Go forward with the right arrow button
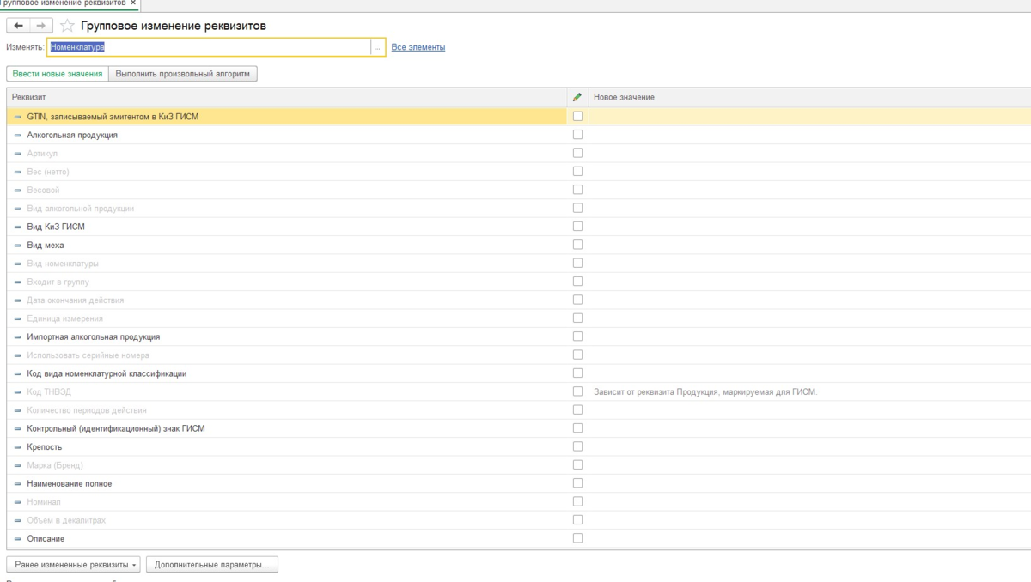This screenshot has width=1031, height=582. (x=40, y=26)
